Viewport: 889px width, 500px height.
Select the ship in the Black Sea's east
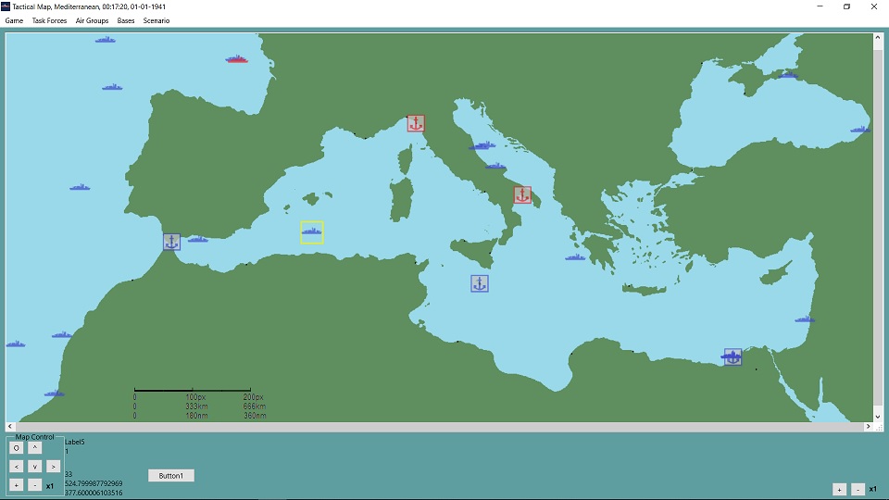(x=860, y=130)
